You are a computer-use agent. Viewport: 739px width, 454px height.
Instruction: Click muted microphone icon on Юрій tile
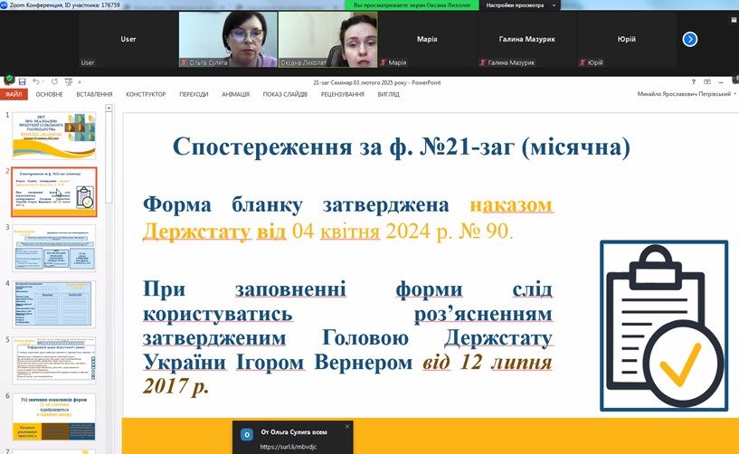583,62
